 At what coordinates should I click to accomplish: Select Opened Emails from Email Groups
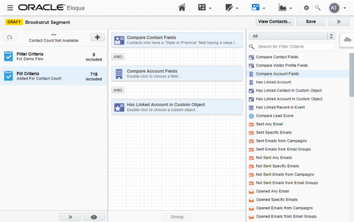[286, 216]
